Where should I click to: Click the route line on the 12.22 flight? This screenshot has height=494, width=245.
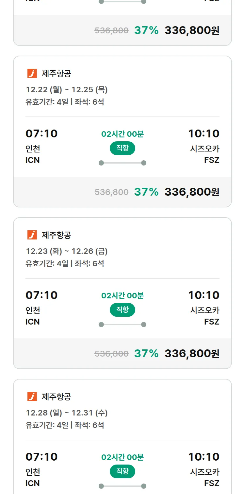(122, 163)
